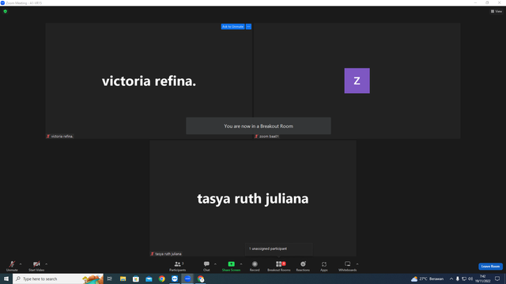Screen dimensions: 506x284
Task: Click the Leave Room button
Action: (x=490, y=267)
